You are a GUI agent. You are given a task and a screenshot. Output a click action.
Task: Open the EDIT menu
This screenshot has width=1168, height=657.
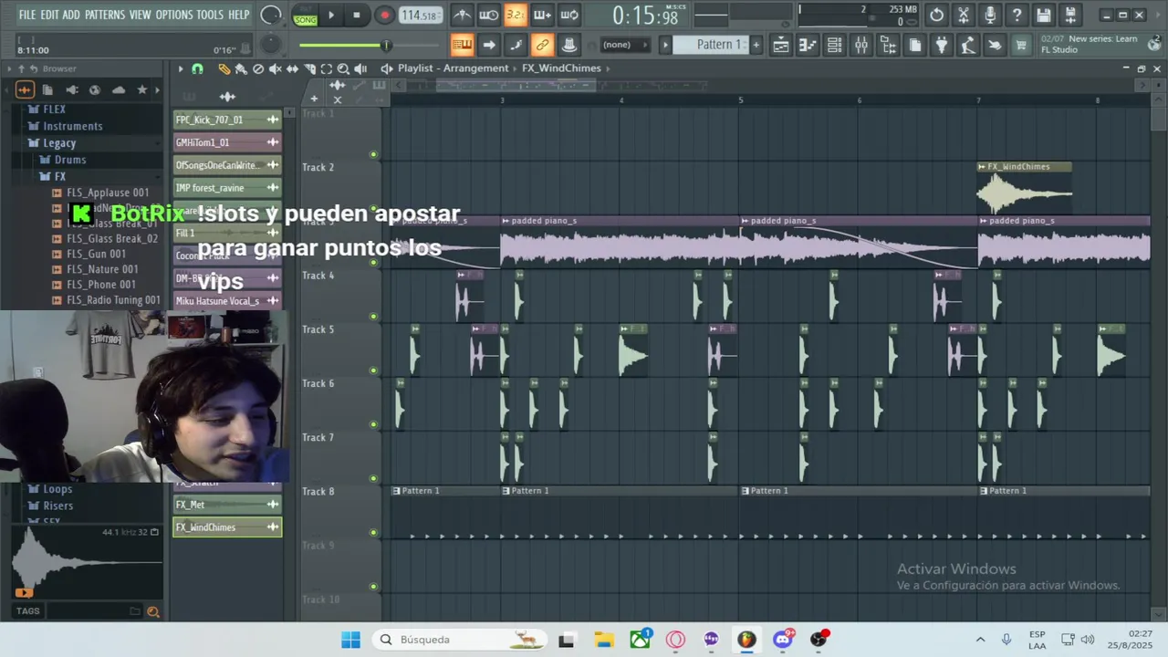click(49, 15)
